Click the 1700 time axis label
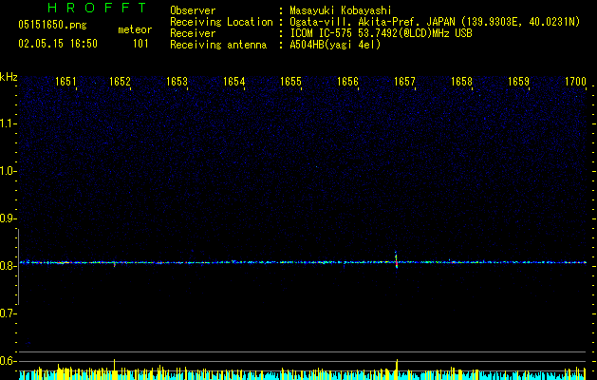597x380 pixels. [575, 82]
